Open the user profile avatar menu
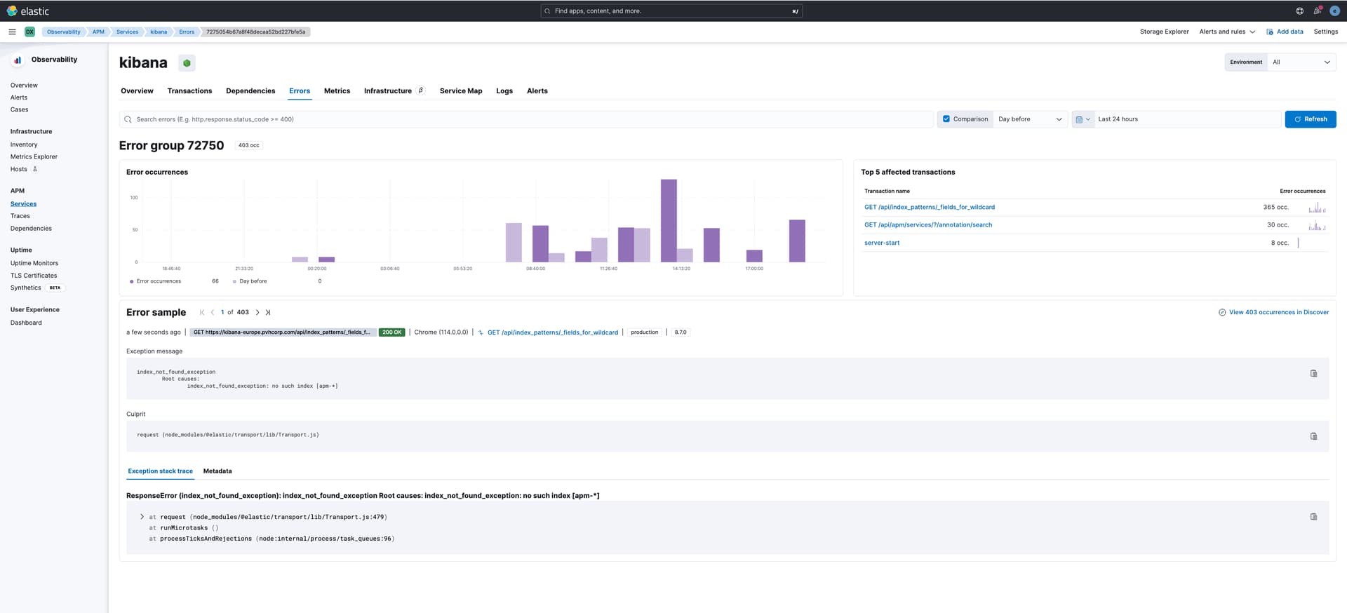This screenshot has width=1347, height=613. point(1335,11)
